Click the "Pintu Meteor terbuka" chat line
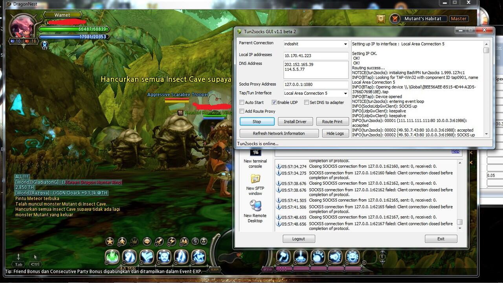Screen dimensions: 503x283 click(37, 198)
